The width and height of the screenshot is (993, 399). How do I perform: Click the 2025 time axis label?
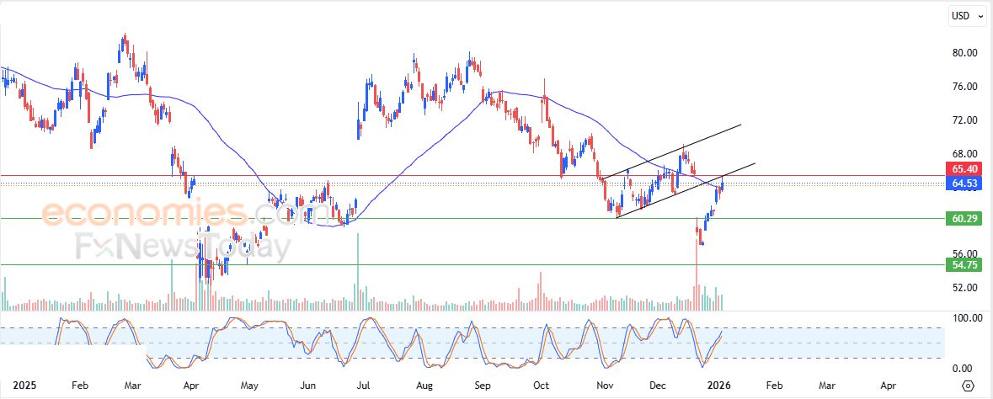(x=24, y=385)
